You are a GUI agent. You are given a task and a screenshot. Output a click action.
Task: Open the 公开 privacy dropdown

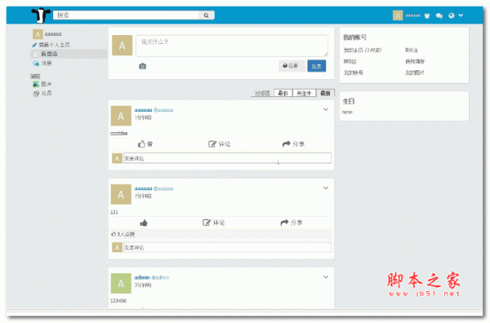click(292, 66)
